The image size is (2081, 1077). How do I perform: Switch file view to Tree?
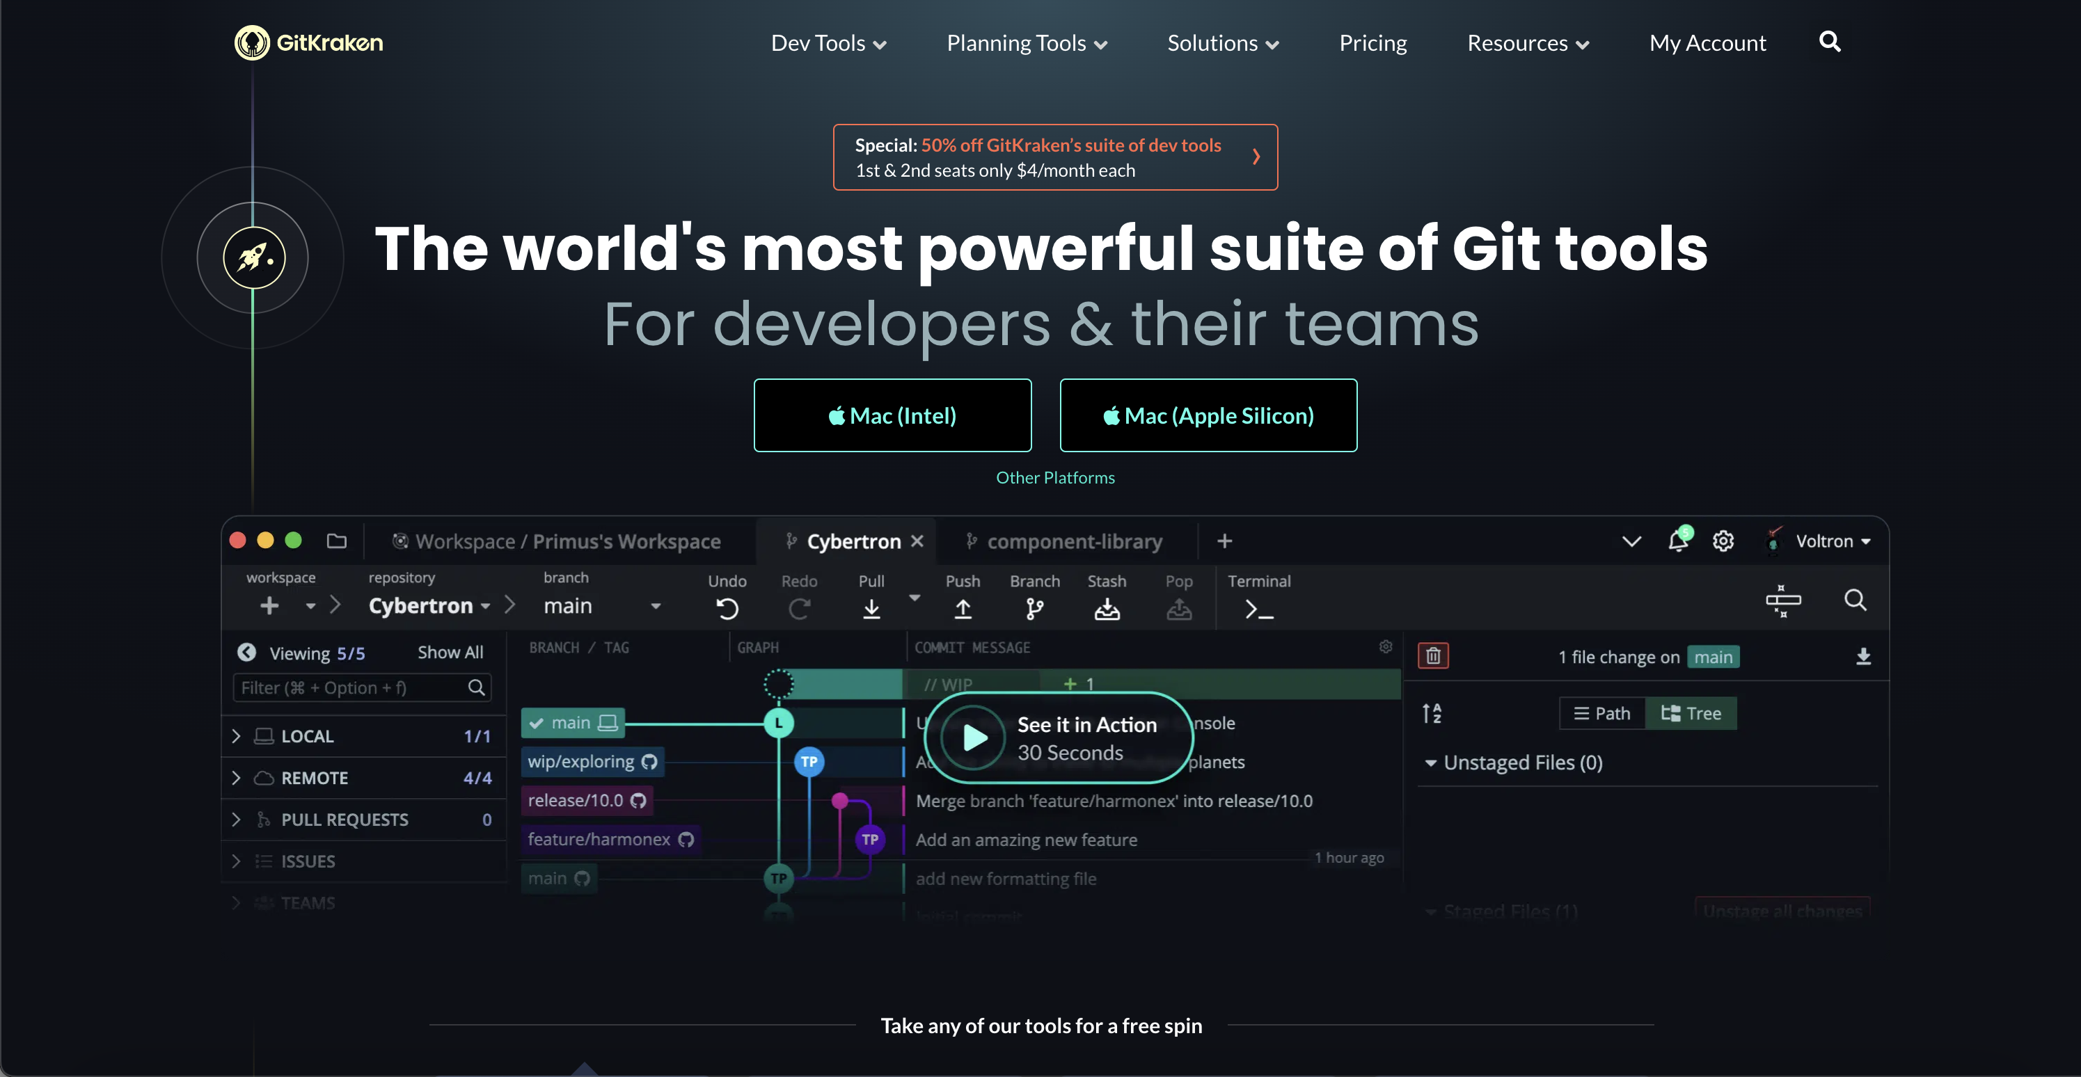pos(1691,713)
